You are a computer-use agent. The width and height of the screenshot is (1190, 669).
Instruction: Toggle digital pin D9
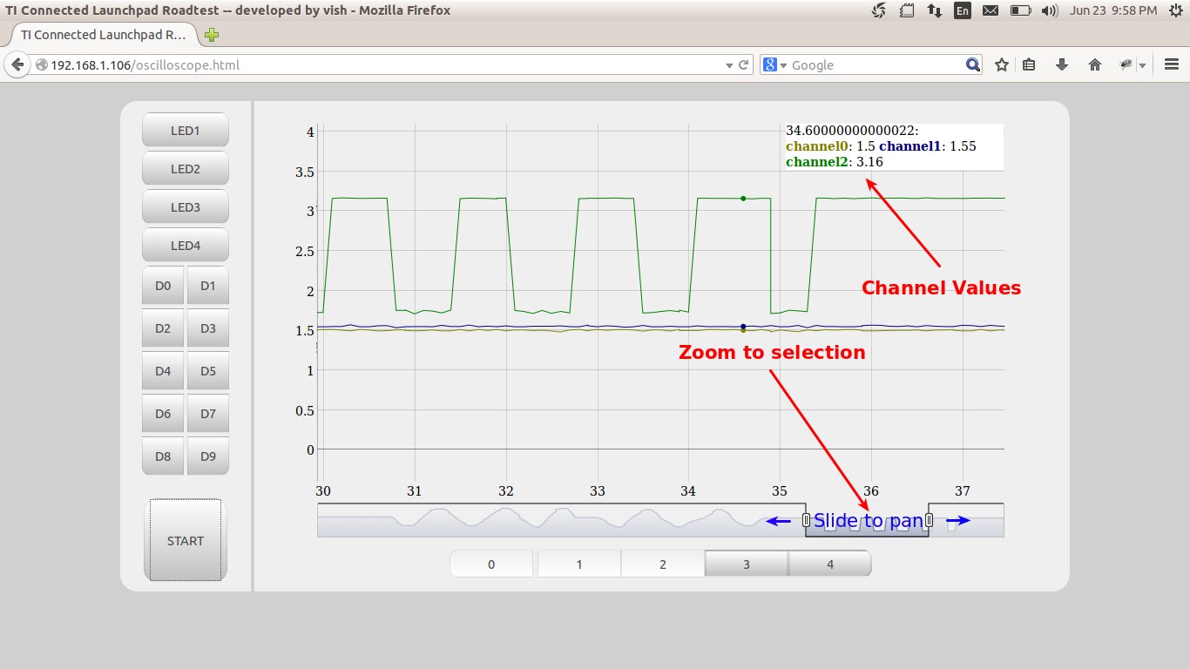[x=208, y=456]
